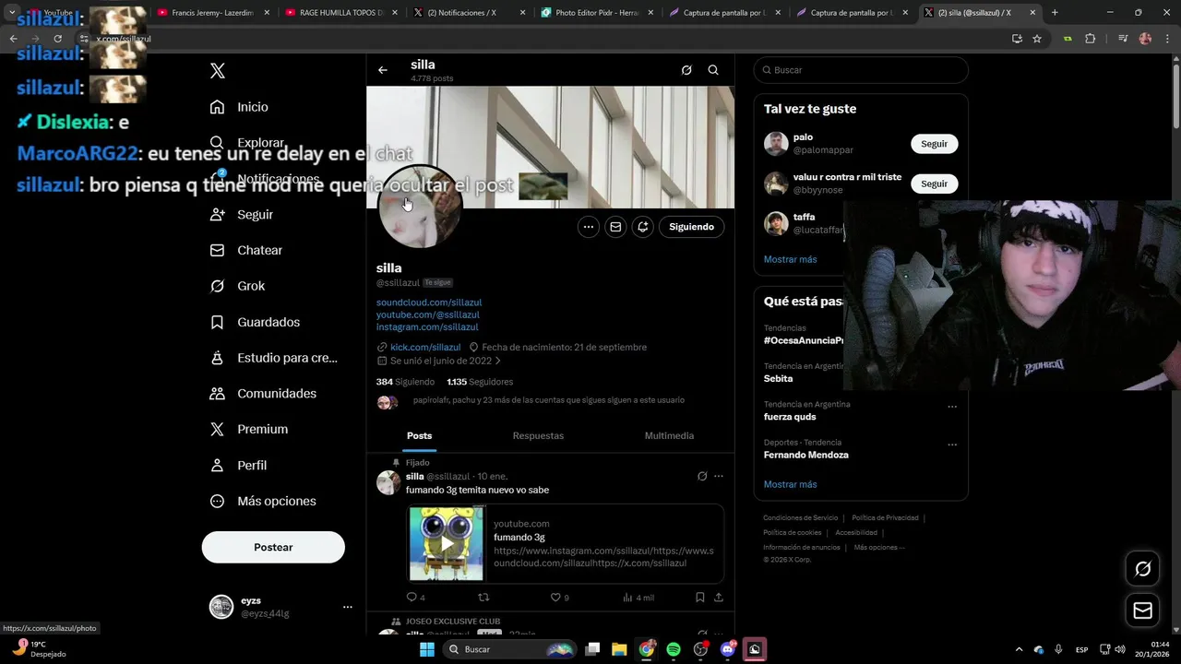Reload the page in browser toolbar

coord(57,39)
